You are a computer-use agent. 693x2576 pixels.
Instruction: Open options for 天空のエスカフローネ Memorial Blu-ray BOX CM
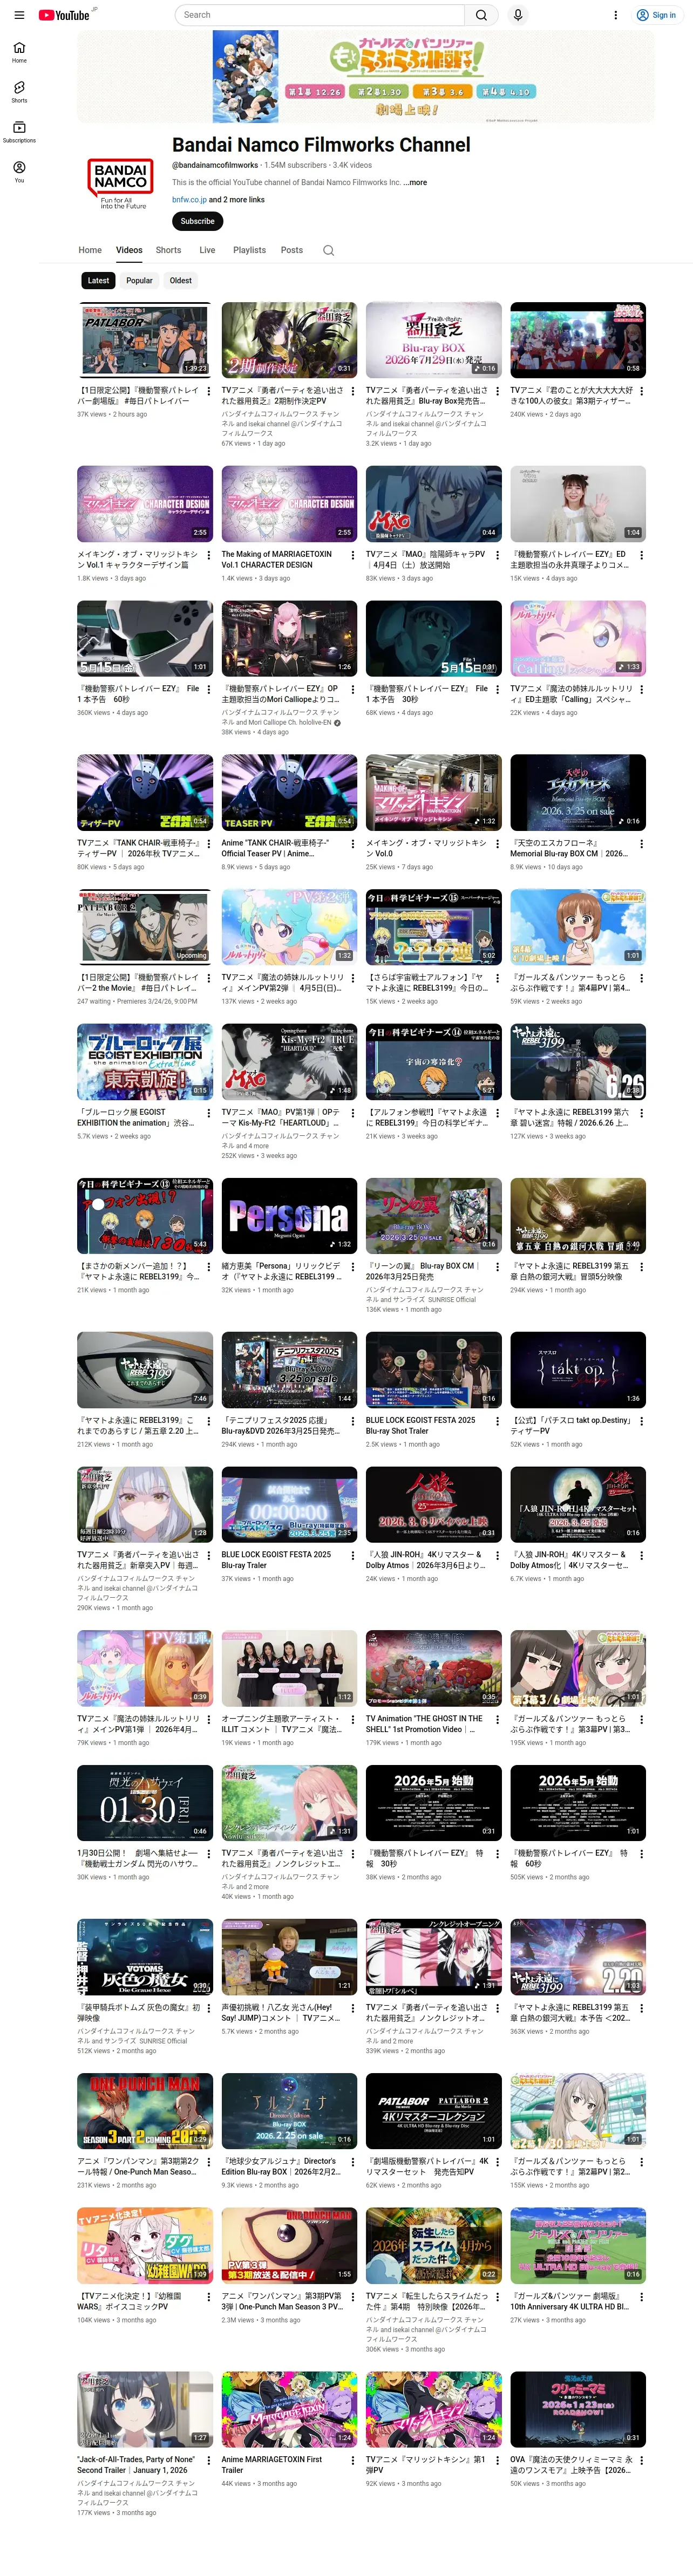point(641,843)
